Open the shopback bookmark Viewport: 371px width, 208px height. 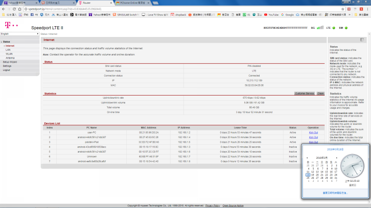[x=178, y=14]
